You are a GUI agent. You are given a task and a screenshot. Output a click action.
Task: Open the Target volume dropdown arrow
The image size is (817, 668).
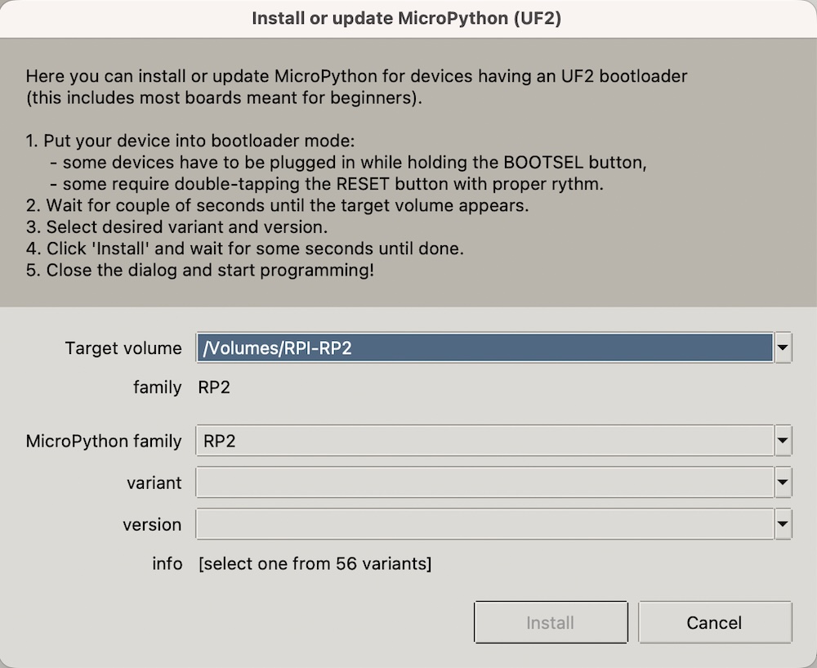783,348
